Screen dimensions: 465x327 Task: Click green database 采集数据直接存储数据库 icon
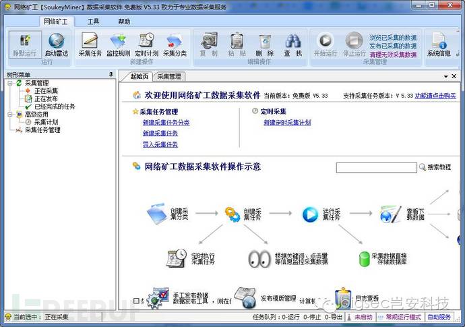(x=364, y=259)
